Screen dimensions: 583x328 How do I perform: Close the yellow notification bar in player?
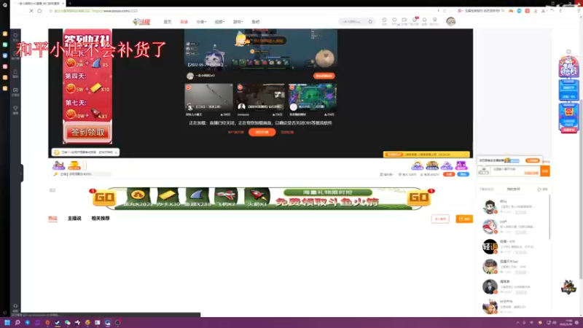[x=466, y=155]
